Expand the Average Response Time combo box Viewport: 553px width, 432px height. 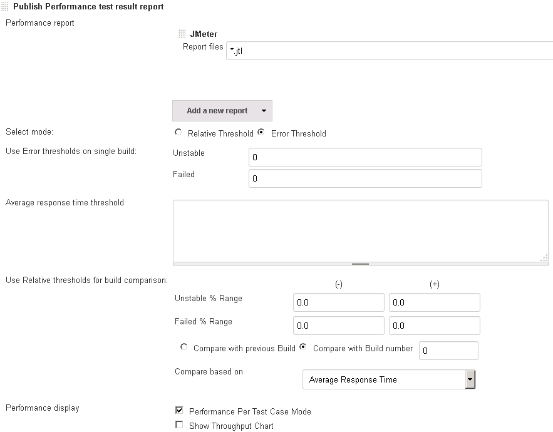pyautogui.click(x=470, y=379)
